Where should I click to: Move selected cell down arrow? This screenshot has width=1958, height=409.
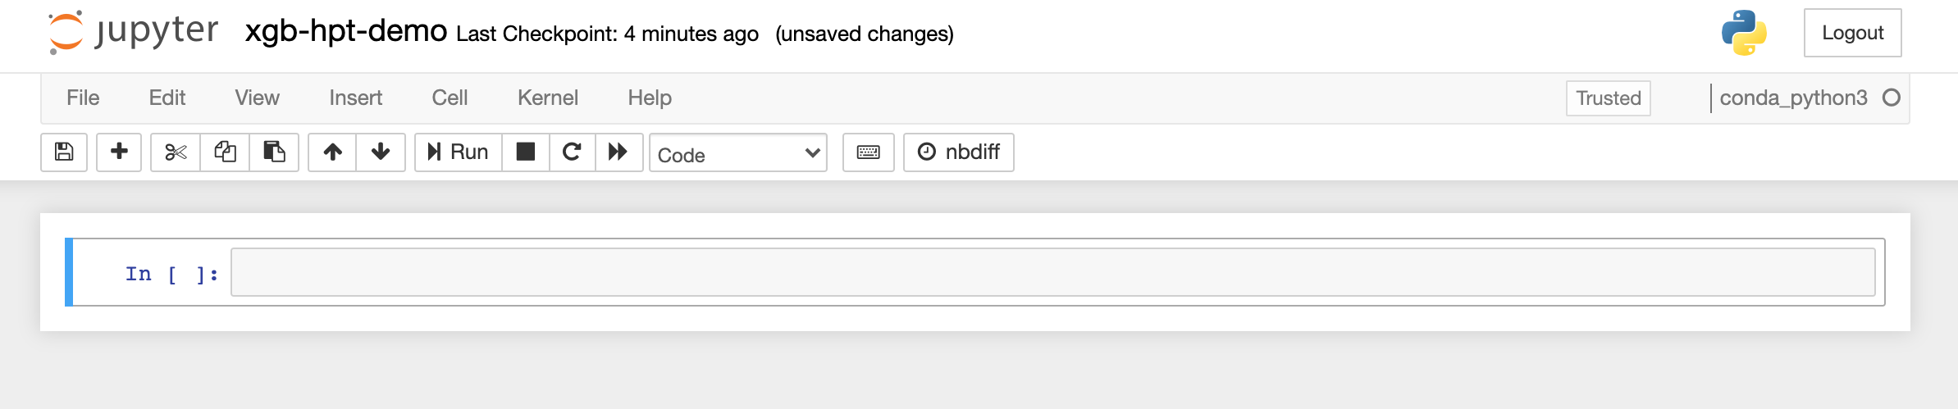point(381,152)
